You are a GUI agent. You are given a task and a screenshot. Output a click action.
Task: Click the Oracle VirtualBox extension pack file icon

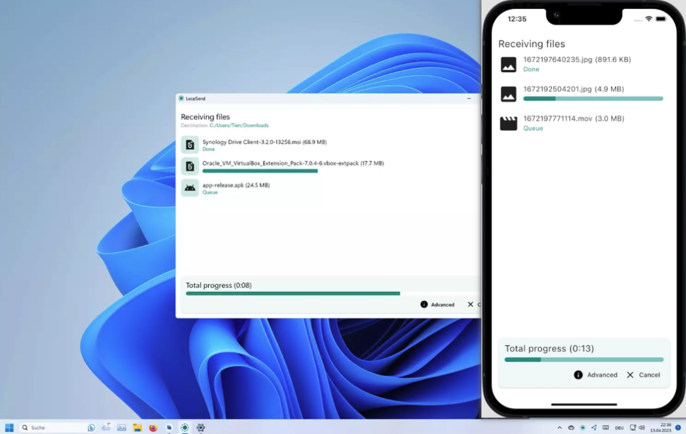pyautogui.click(x=190, y=166)
